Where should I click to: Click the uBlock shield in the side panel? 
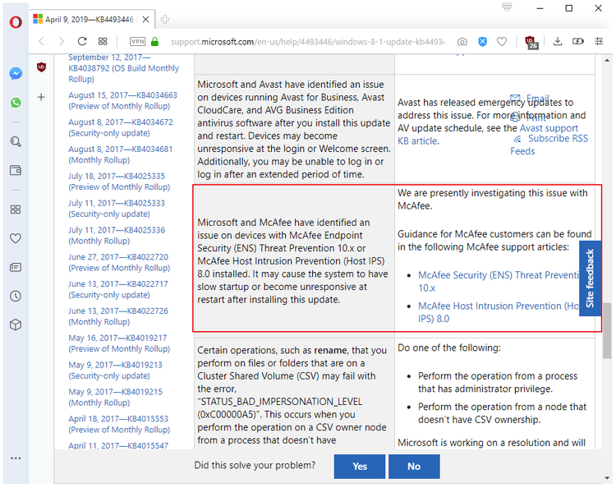tap(42, 67)
